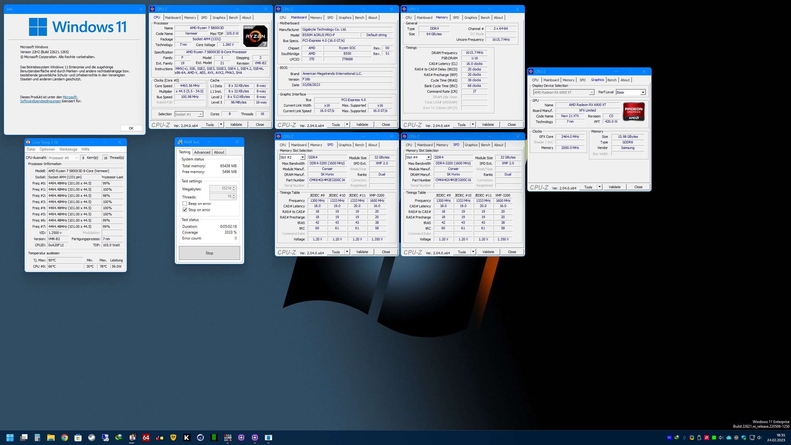
Task: Uncheck the Stop on error checkbox
Action: (185, 210)
